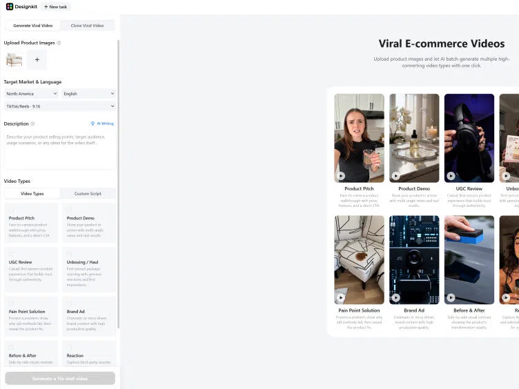519x389 pixels.
Task: Click the Viral E-commerce Videos heading
Action: pos(442,43)
